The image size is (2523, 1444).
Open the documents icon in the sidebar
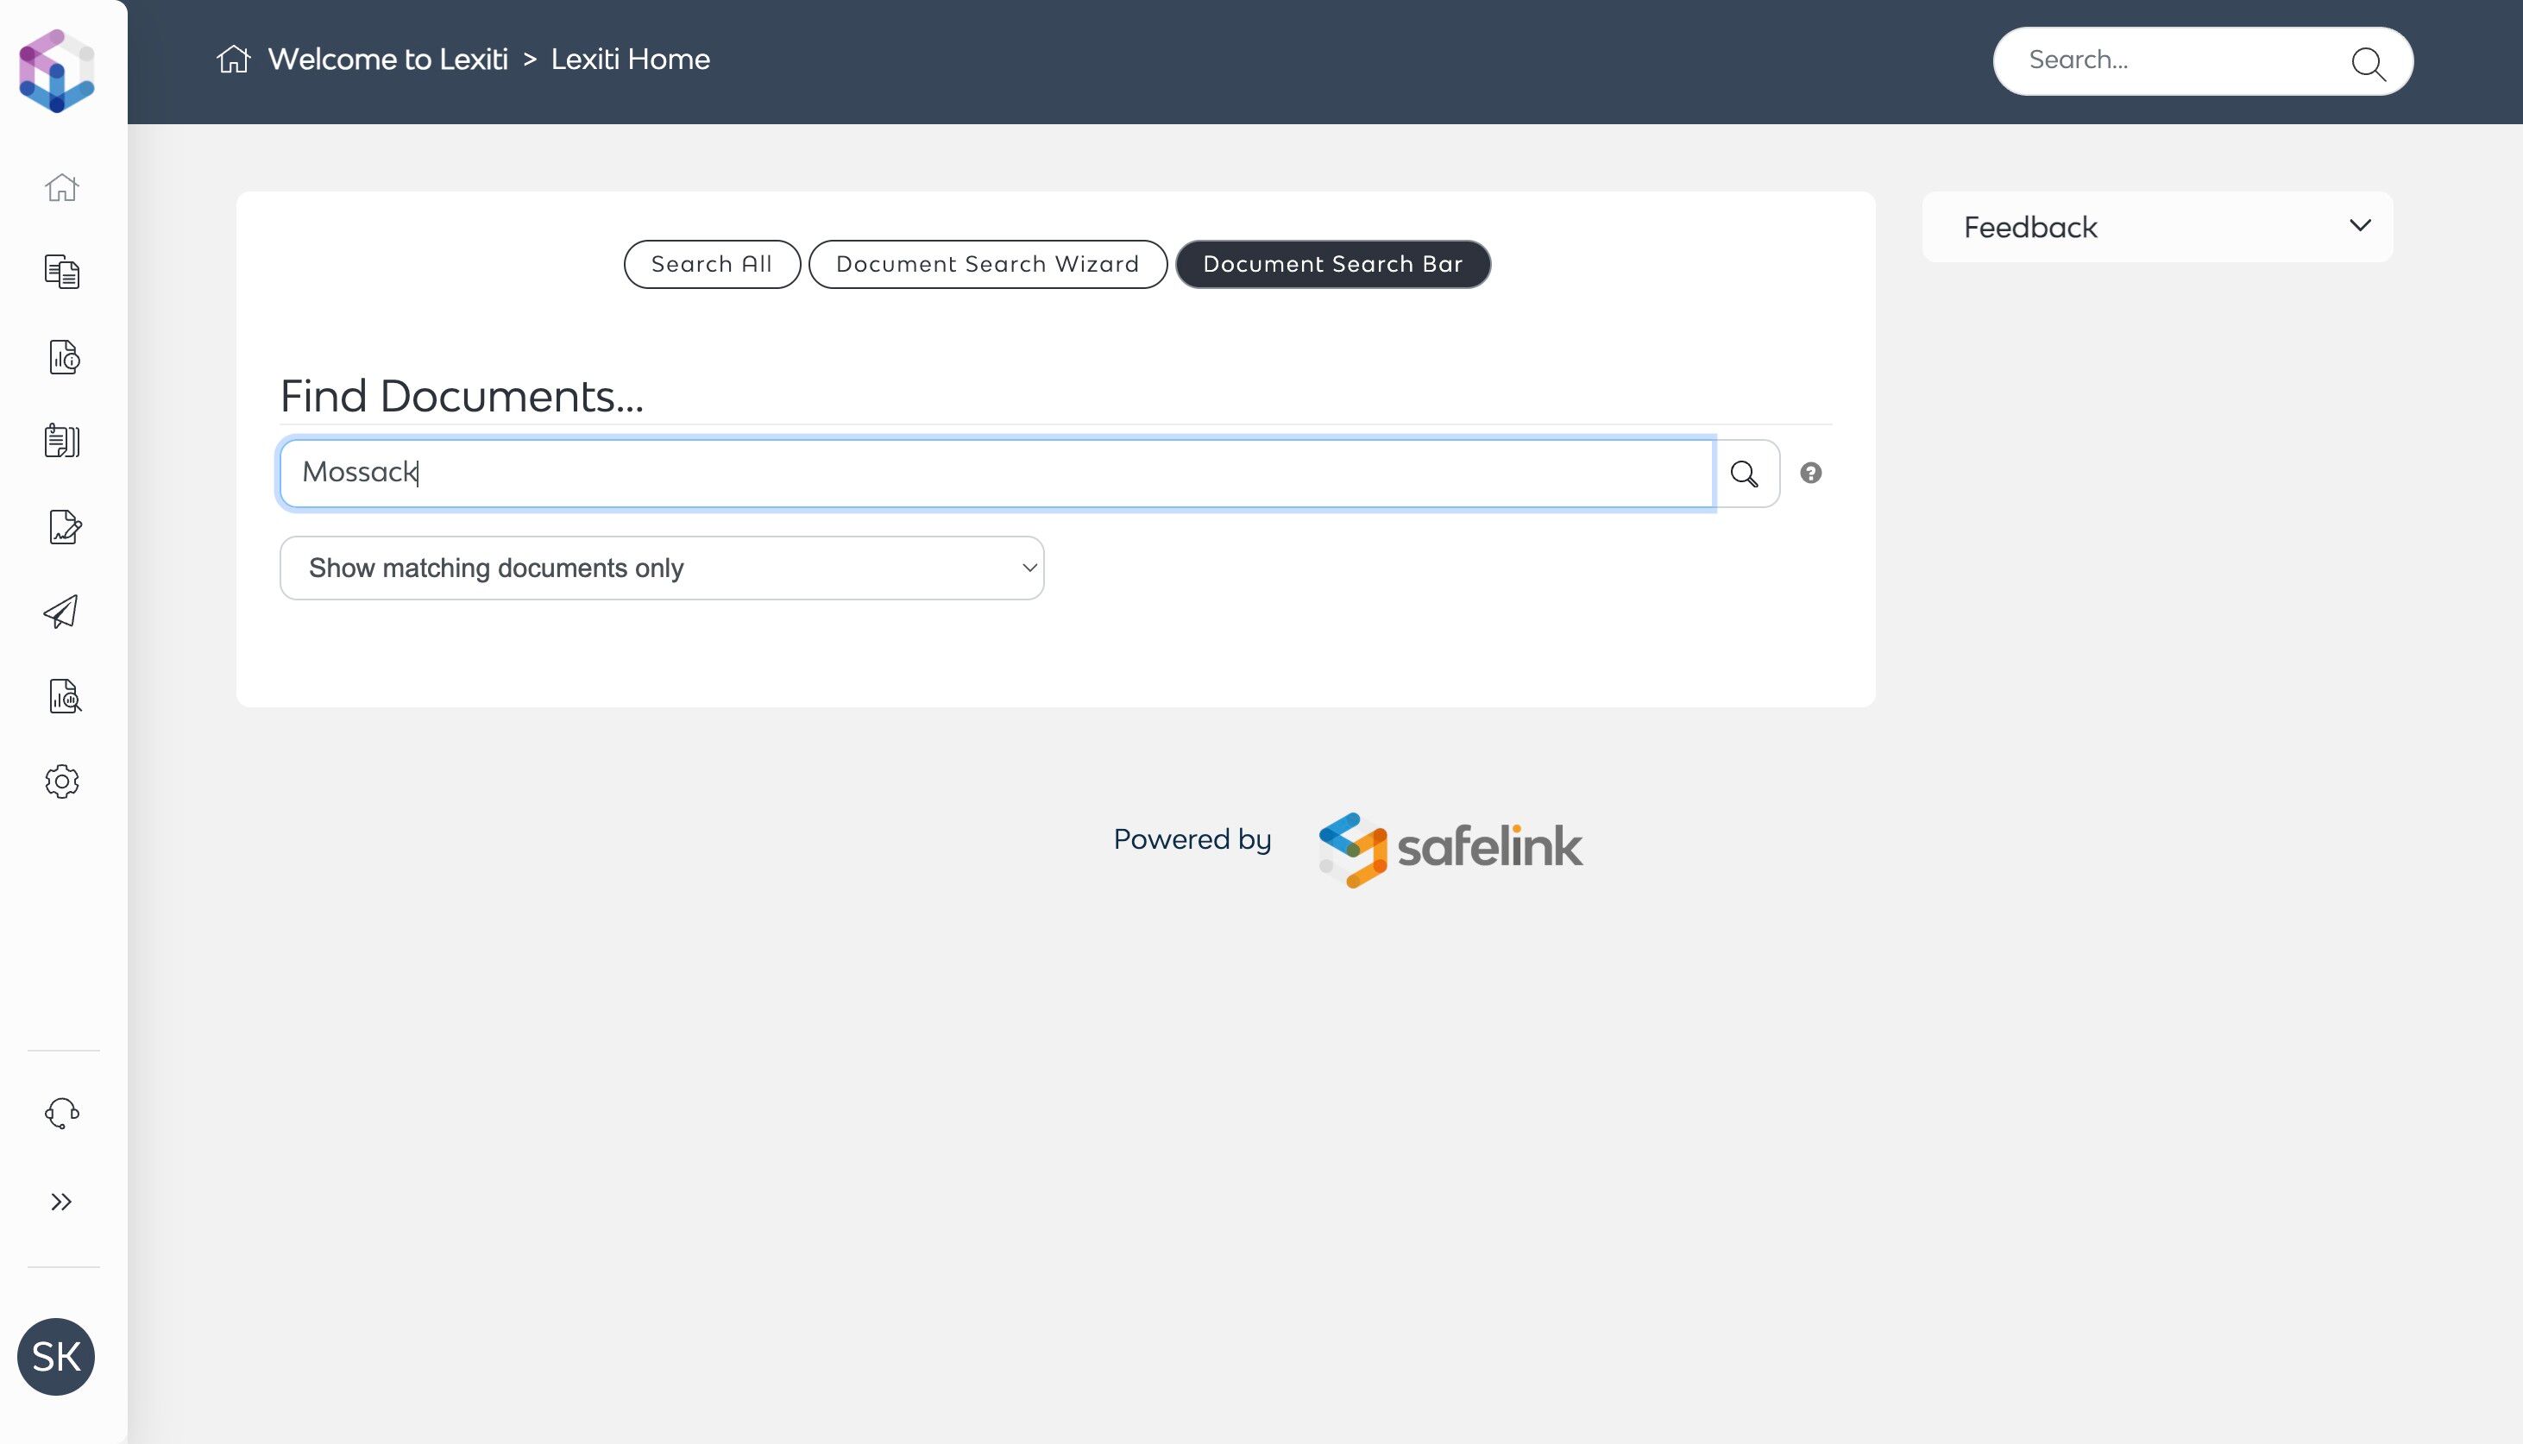tap(61, 271)
